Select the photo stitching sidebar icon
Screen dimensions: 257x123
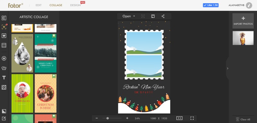4,45
